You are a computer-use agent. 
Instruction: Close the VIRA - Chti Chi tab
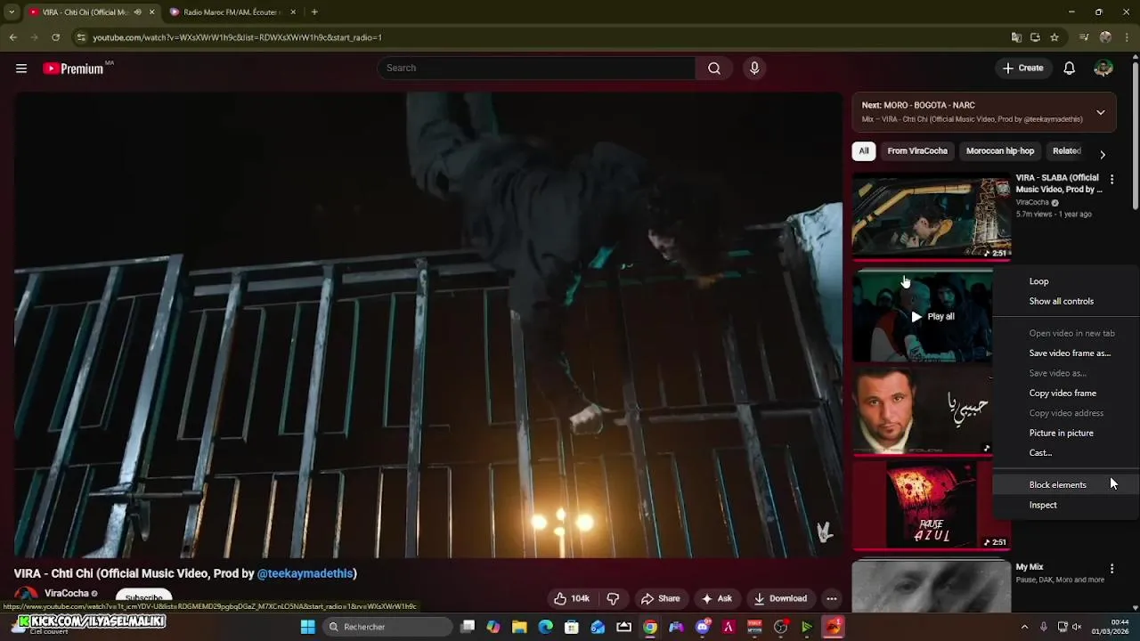[x=151, y=12]
